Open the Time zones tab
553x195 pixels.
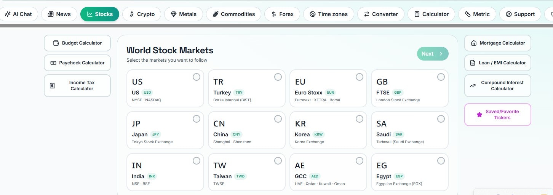click(x=329, y=14)
